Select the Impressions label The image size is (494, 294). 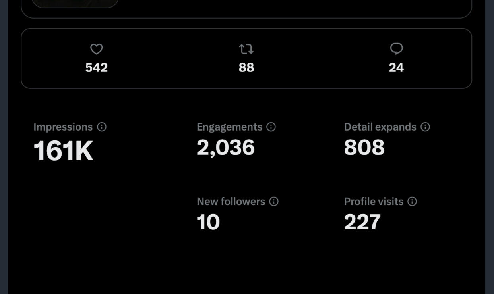pyautogui.click(x=63, y=127)
